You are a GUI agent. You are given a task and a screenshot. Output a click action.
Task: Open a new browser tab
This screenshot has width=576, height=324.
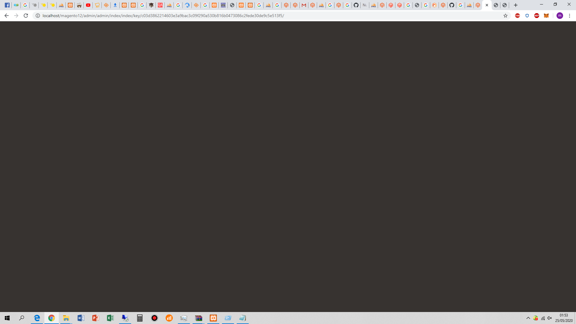click(x=516, y=5)
